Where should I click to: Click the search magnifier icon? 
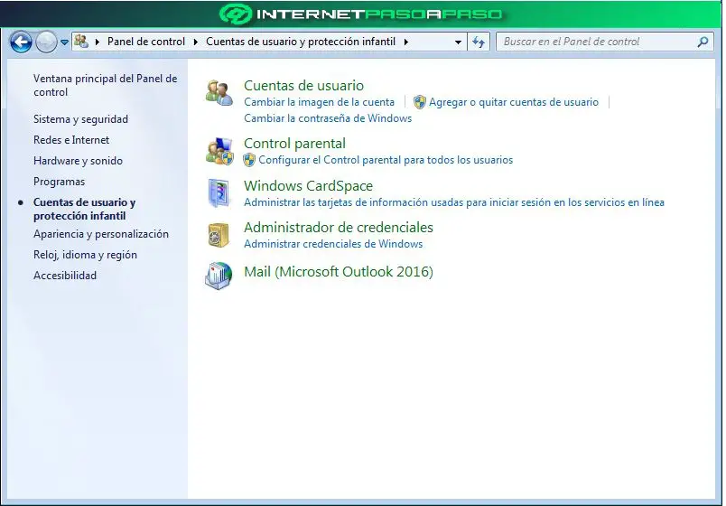pos(703,42)
